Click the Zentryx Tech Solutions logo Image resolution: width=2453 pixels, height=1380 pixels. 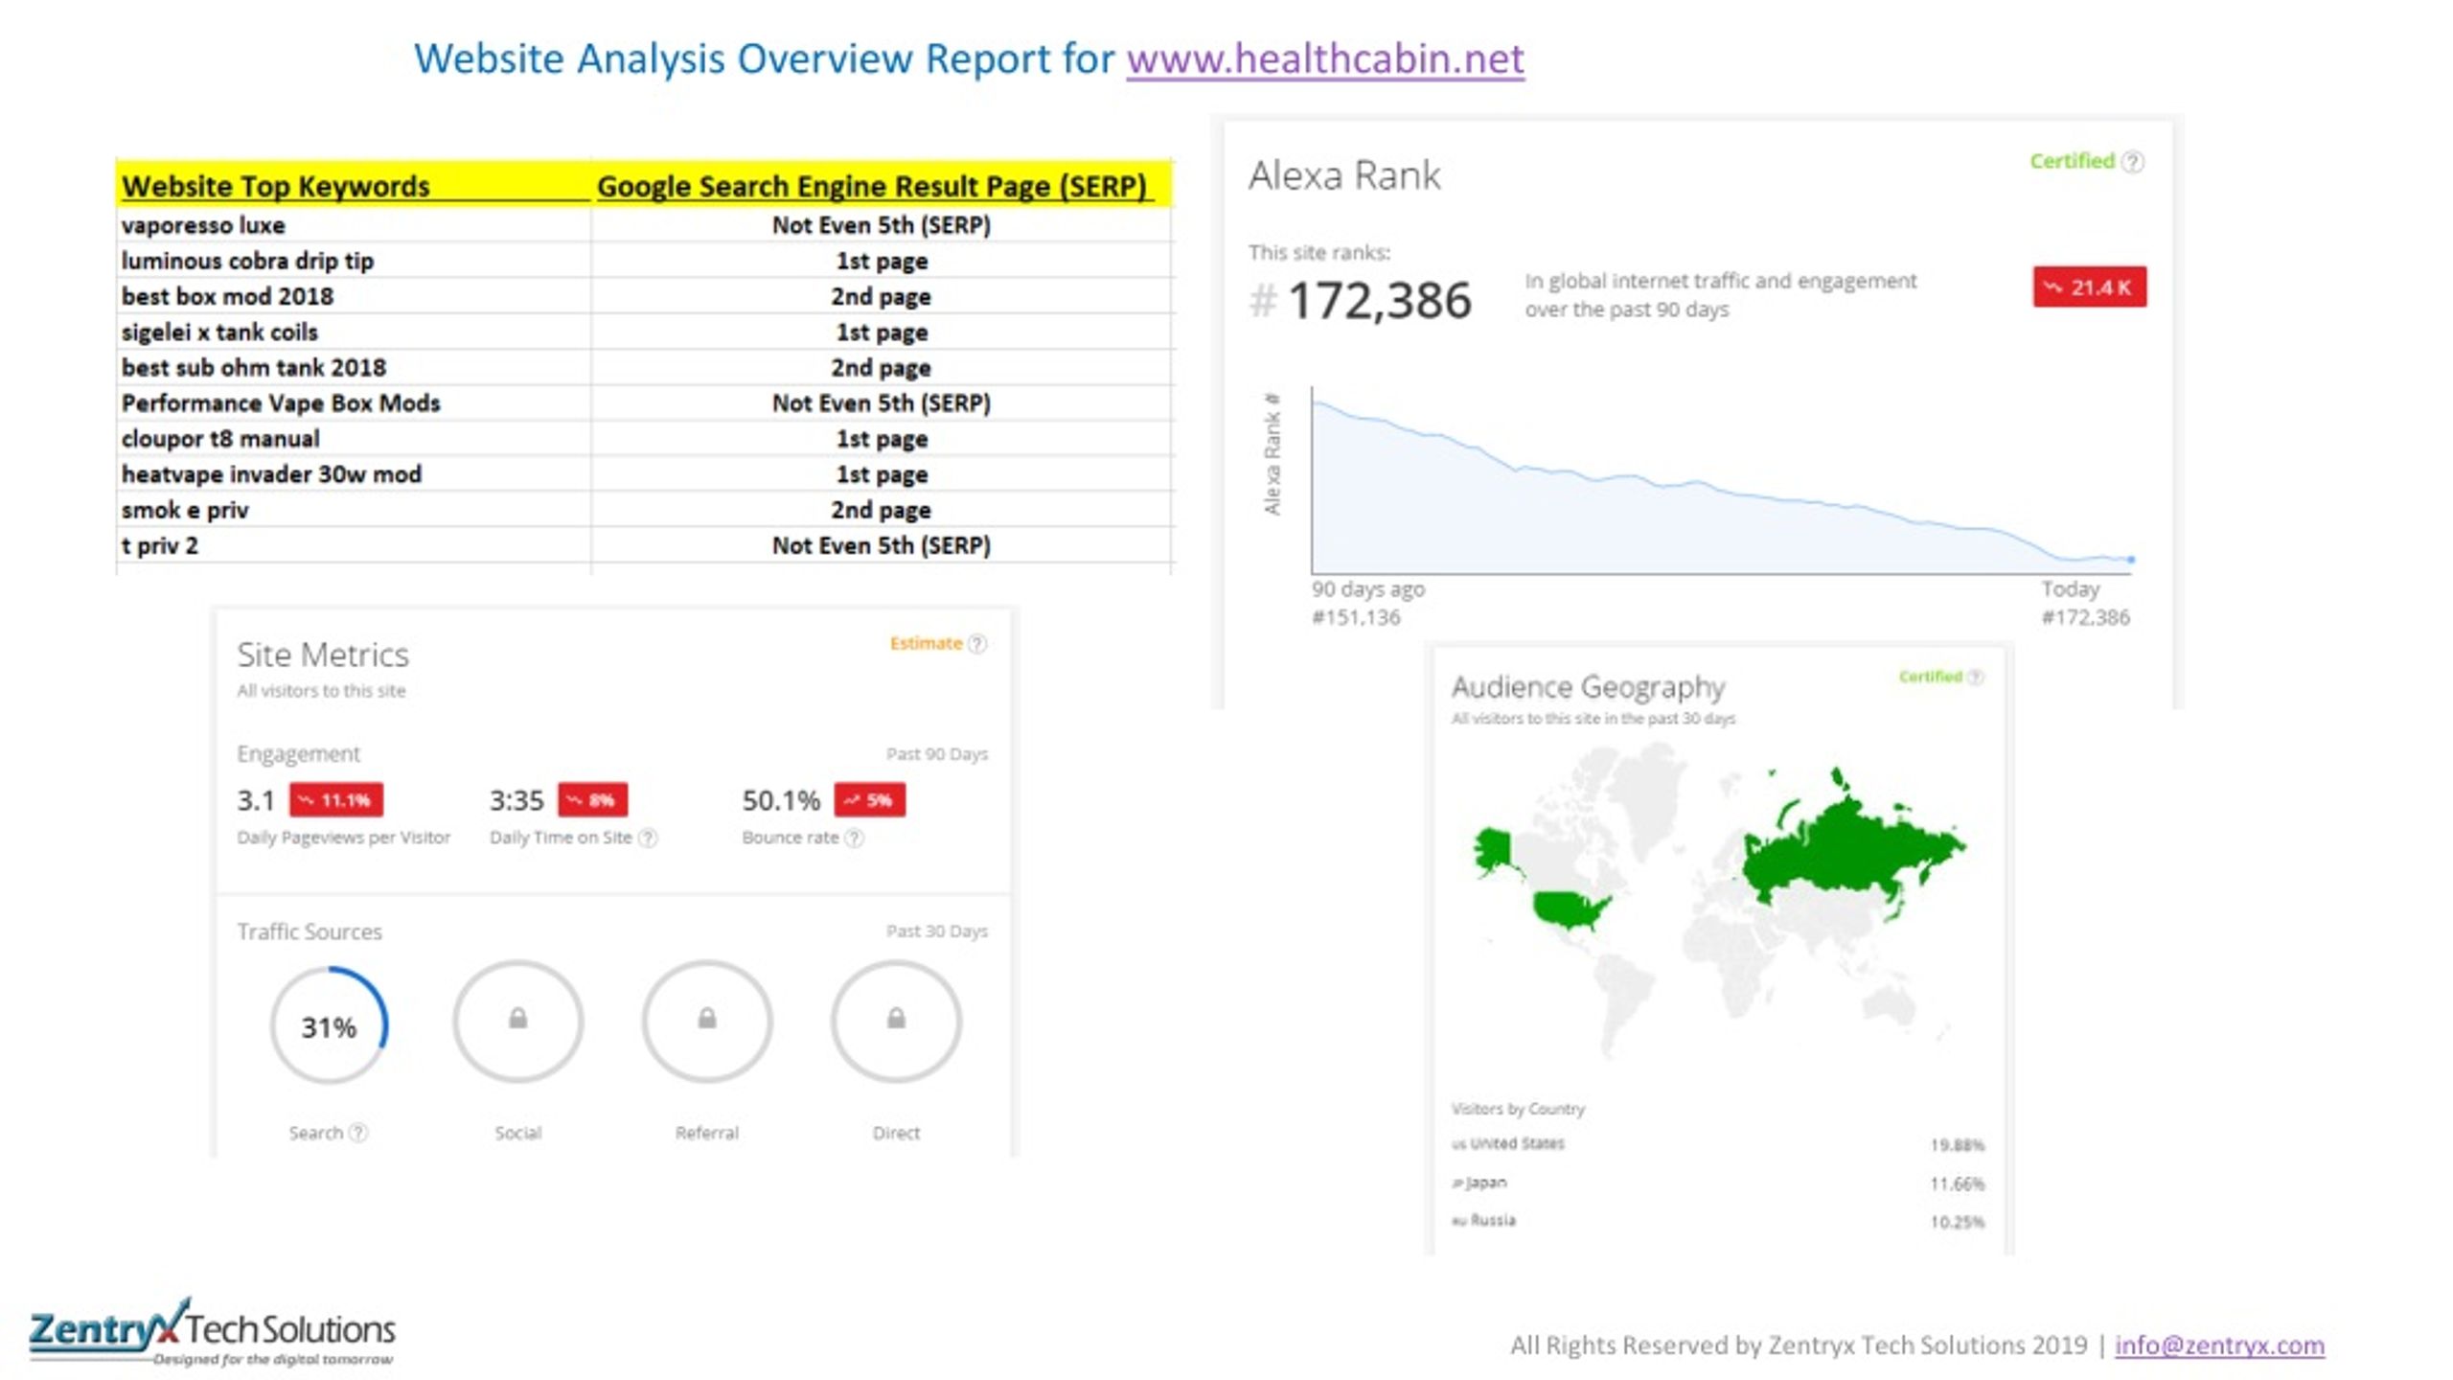point(212,1332)
